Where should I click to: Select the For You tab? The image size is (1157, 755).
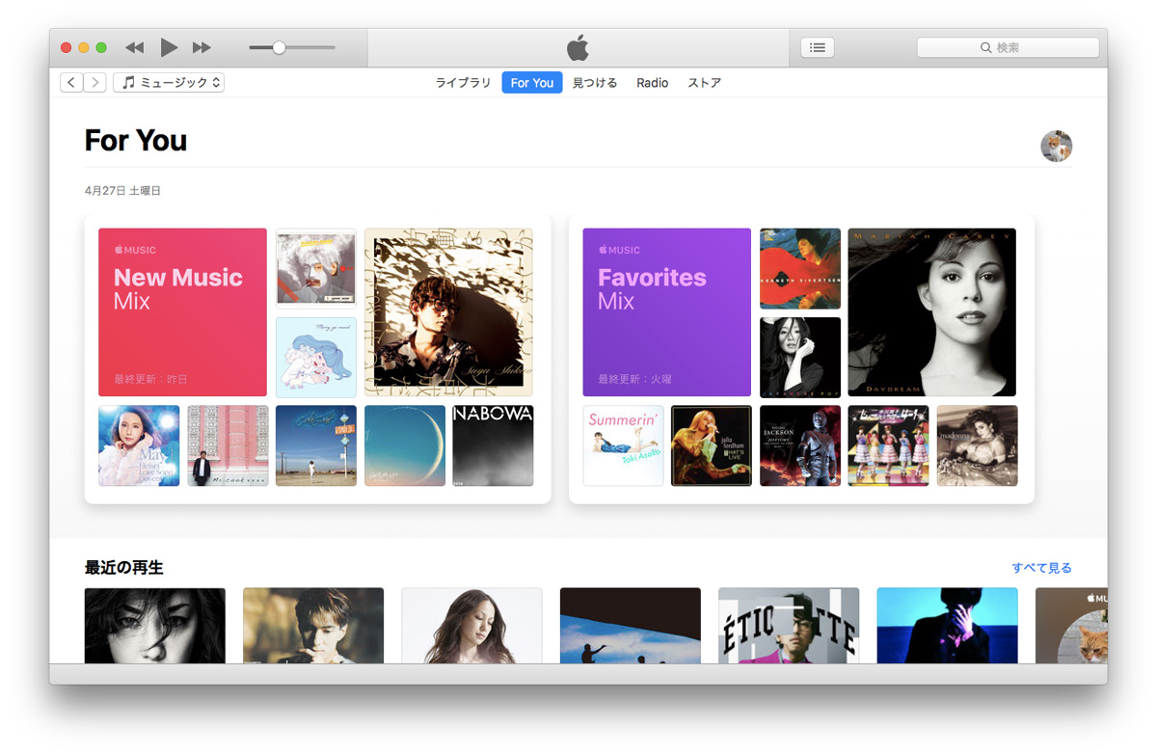(532, 83)
